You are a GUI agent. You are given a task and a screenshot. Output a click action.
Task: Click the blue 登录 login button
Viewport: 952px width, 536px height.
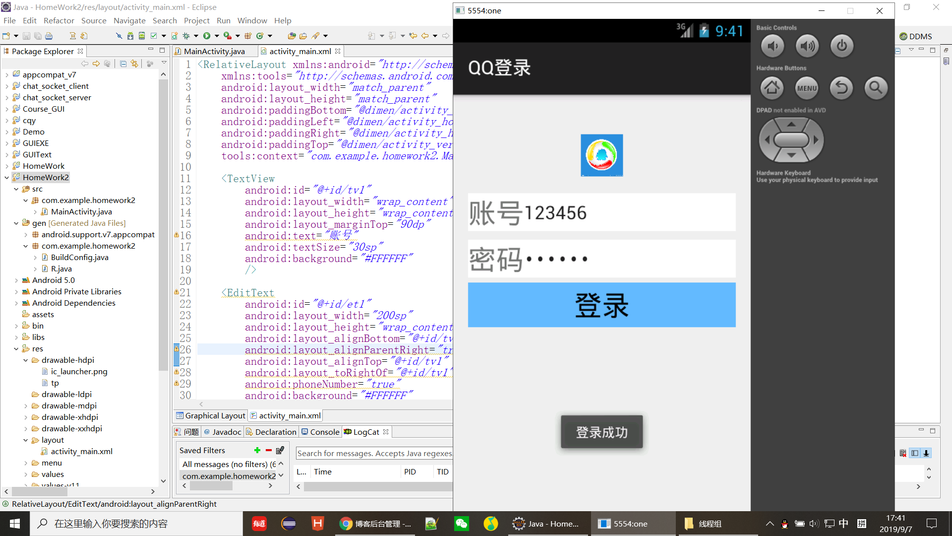pyautogui.click(x=601, y=305)
